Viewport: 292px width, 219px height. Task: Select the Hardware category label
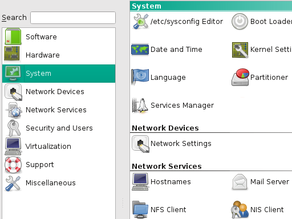(x=43, y=55)
